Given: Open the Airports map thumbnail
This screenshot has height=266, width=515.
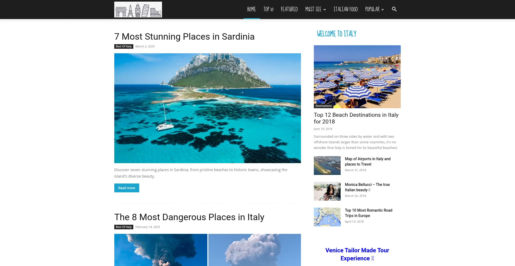Looking at the screenshot, I should pos(327,166).
